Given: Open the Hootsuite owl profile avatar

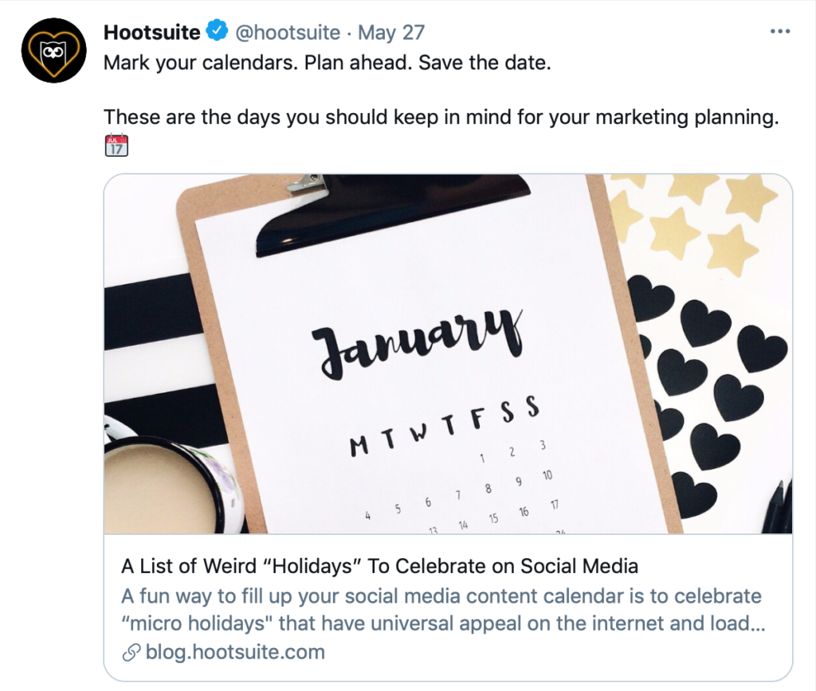Looking at the screenshot, I should 53,50.
